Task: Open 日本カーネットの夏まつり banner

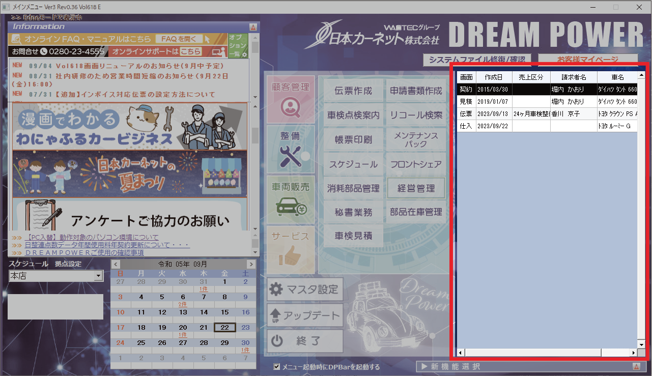Action: click(x=130, y=174)
